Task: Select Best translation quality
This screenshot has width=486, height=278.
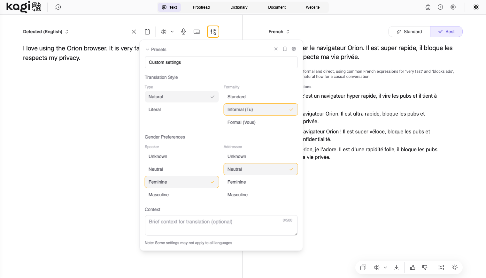Action: tap(446, 32)
